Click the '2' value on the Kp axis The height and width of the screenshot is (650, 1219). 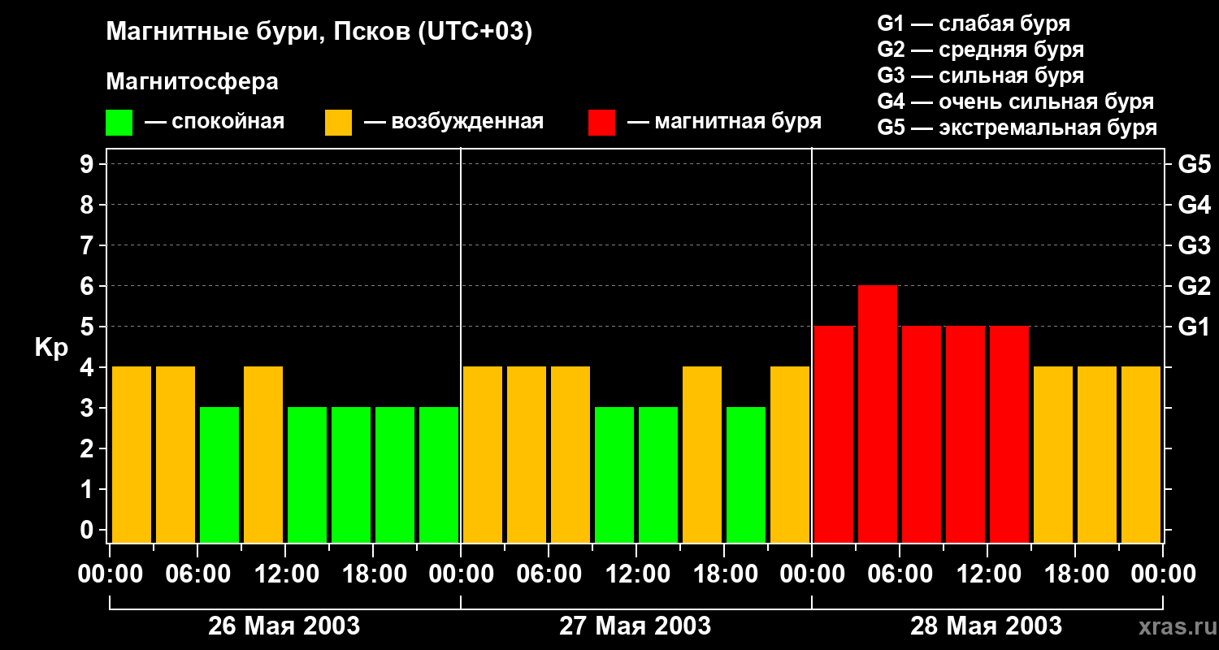[x=89, y=448]
